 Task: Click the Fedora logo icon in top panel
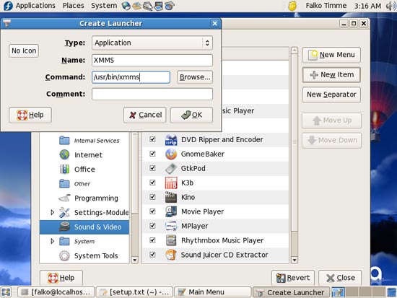click(8, 6)
